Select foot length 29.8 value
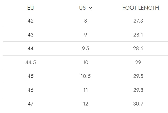This screenshot has width=168, height=113. click(138, 90)
